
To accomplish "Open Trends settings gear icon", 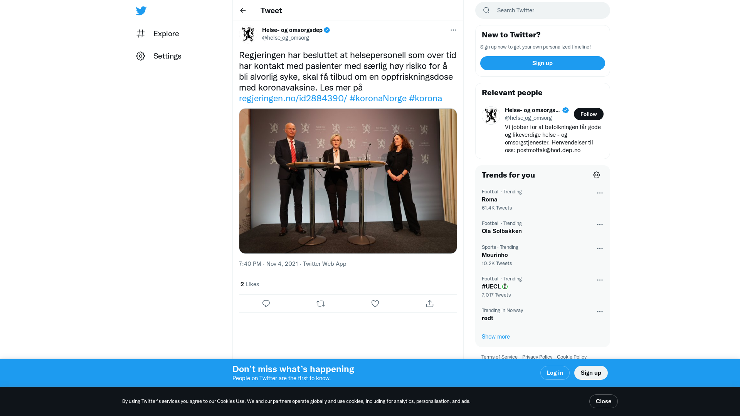I will click(x=597, y=175).
